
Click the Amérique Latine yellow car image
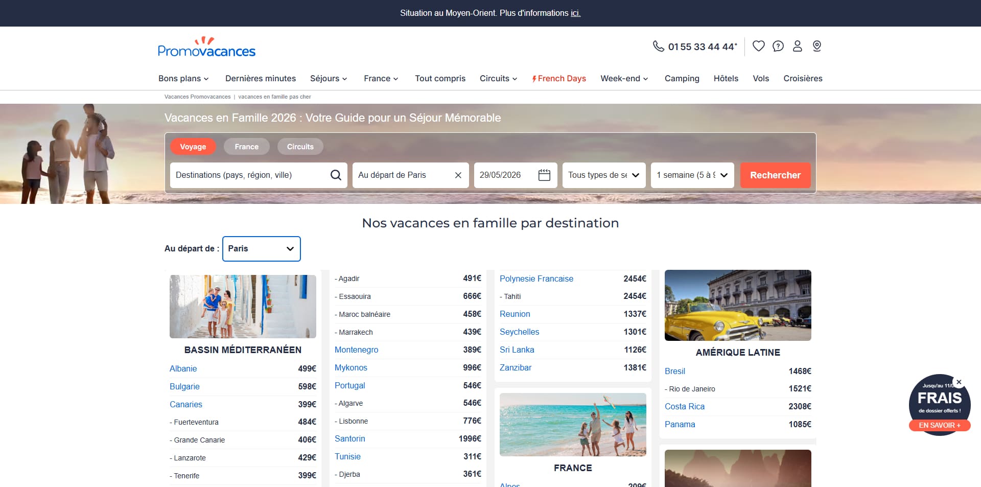tap(738, 305)
